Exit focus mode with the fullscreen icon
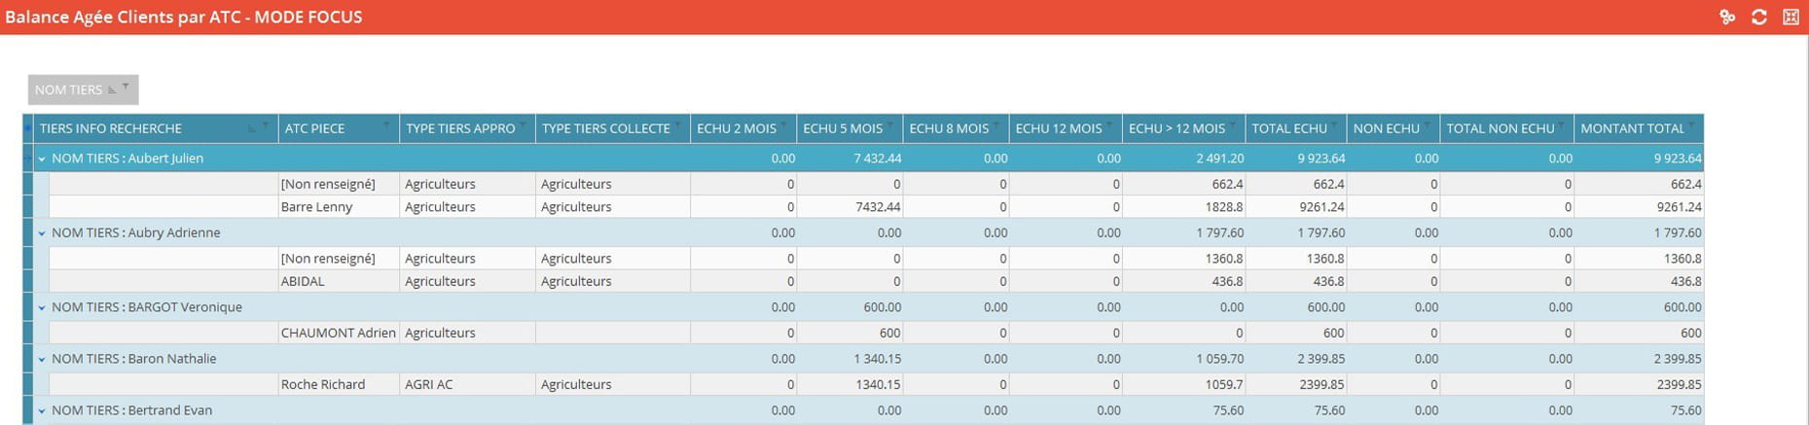 pyautogui.click(x=1791, y=17)
